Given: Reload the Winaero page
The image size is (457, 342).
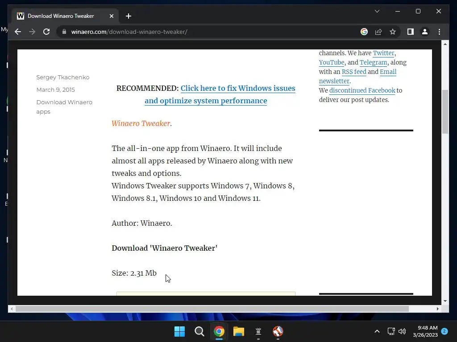Looking at the screenshot, I should click(46, 32).
